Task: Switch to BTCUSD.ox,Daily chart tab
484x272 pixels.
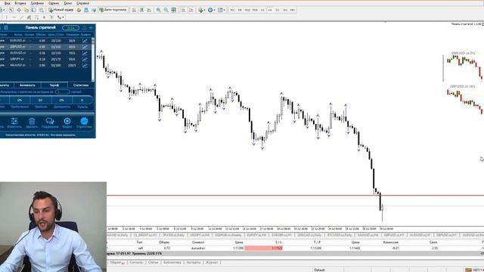Action: (339, 235)
